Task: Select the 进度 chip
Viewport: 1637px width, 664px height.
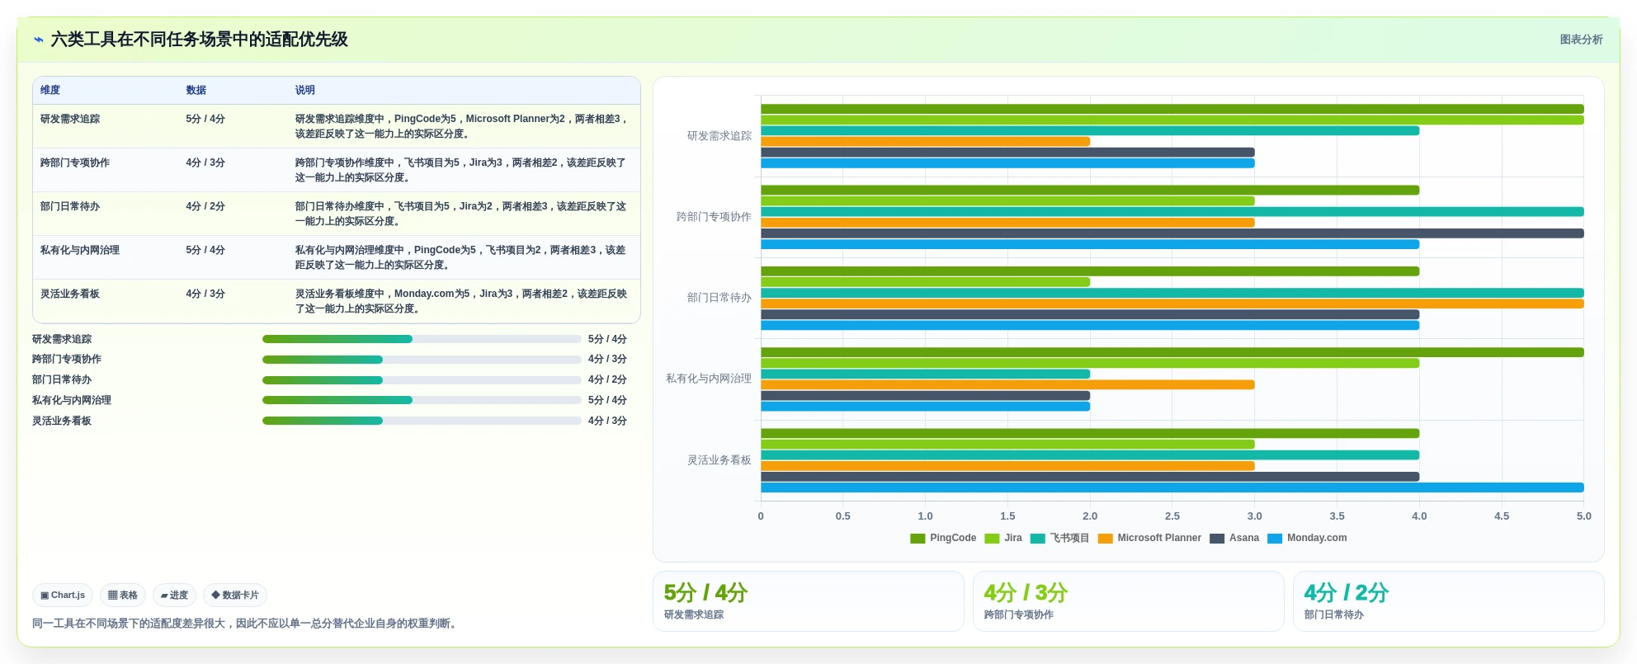Action: pos(174,595)
